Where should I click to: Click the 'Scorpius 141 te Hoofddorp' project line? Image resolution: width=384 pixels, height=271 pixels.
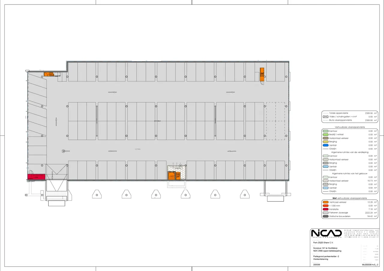(x=326, y=248)
